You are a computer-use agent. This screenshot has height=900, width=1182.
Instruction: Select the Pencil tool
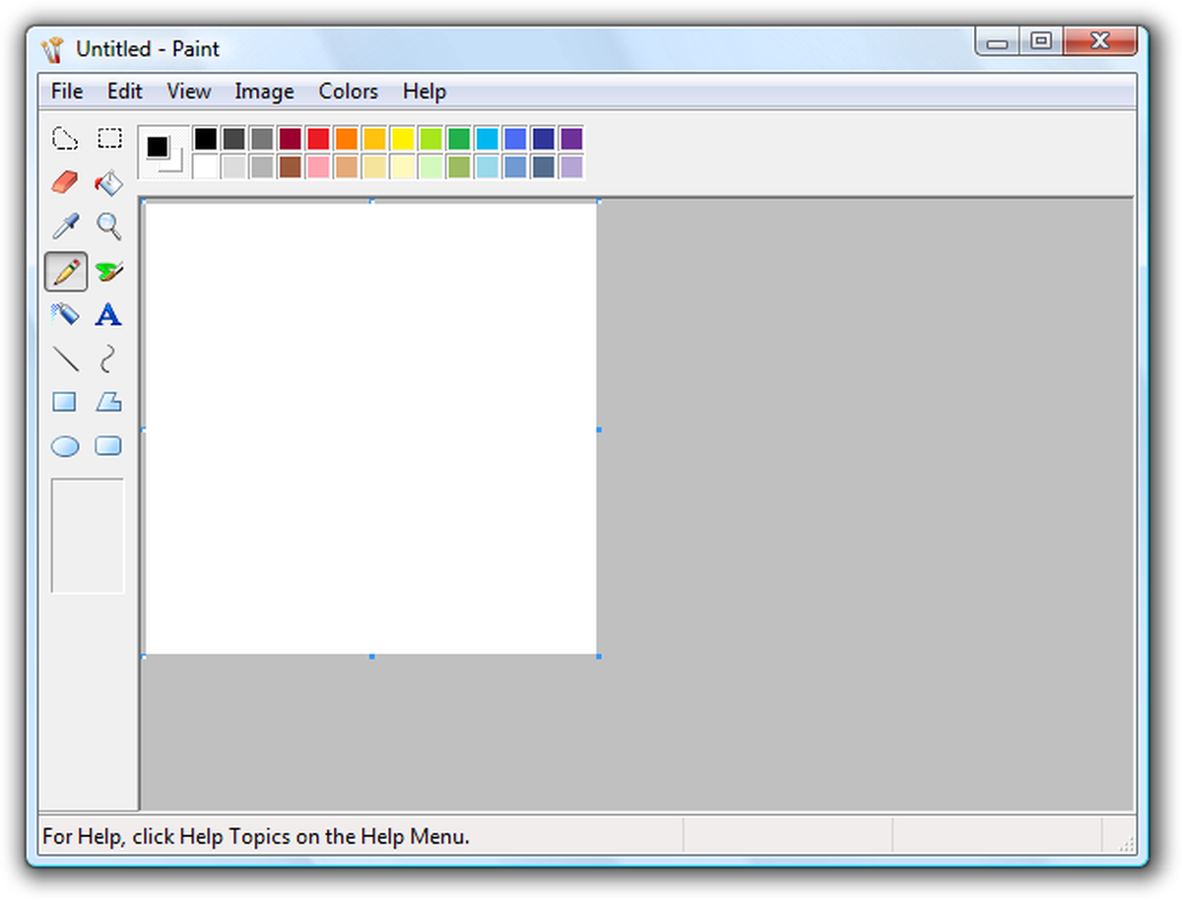click(64, 271)
